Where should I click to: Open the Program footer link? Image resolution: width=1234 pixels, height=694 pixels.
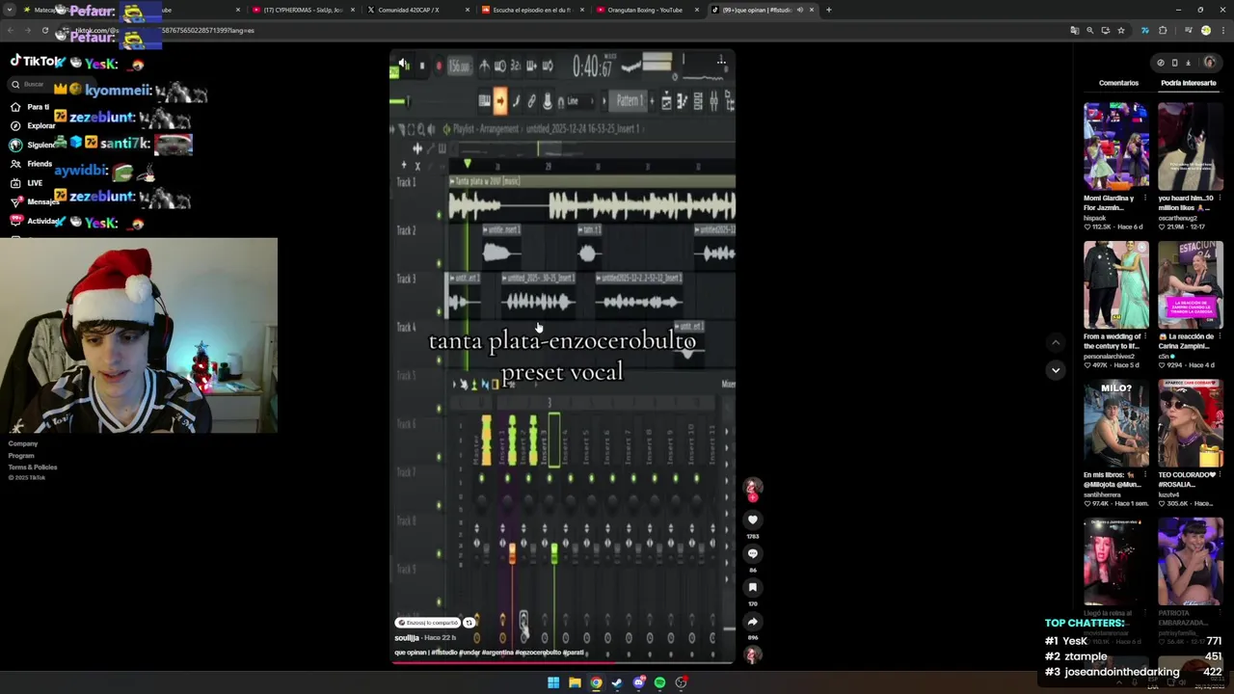click(21, 455)
